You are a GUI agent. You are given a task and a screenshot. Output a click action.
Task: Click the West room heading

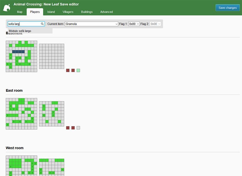coord(15,148)
